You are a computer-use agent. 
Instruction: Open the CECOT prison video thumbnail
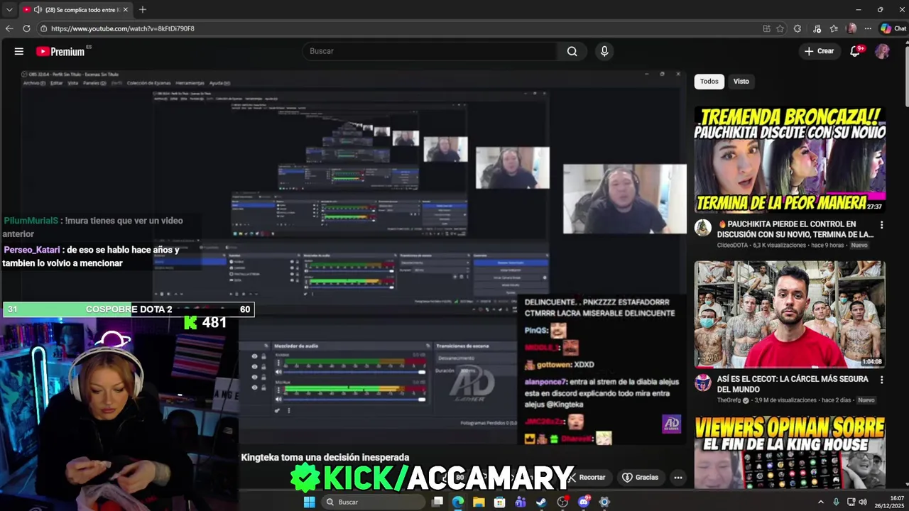[790, 314]
